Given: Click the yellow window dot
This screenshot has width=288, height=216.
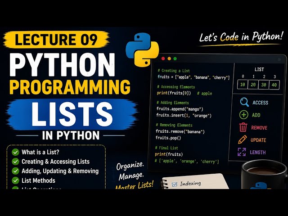Looking at the screenshot, I should [169, 58].
